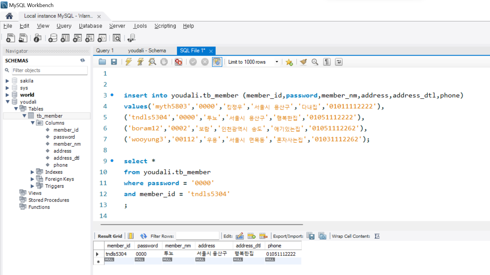Image resolution: width=490 pixels, height=275 pixels.
Task: Close the Local instance MySQL connection tab
Action: click(x=99, y=17)
